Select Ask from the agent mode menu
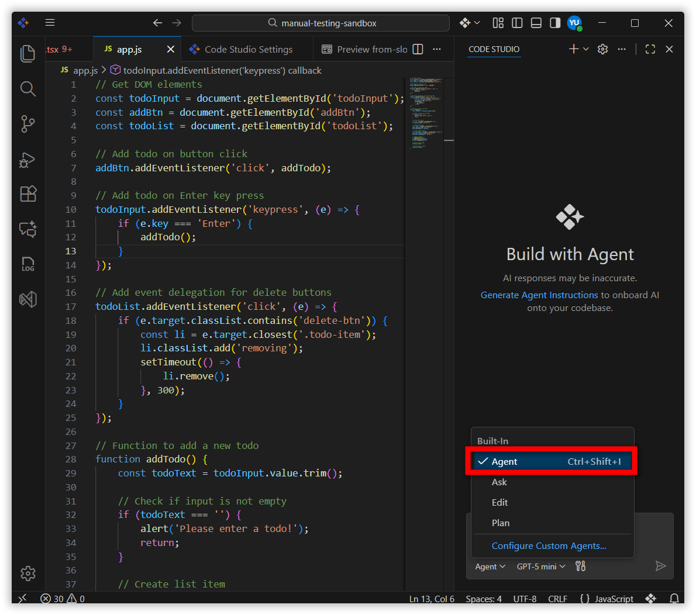The width and height of the screenshot is (696, 615). [x=499, y=482]
